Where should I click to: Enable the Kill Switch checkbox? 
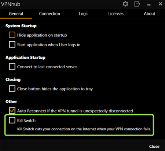coord(12,120)
